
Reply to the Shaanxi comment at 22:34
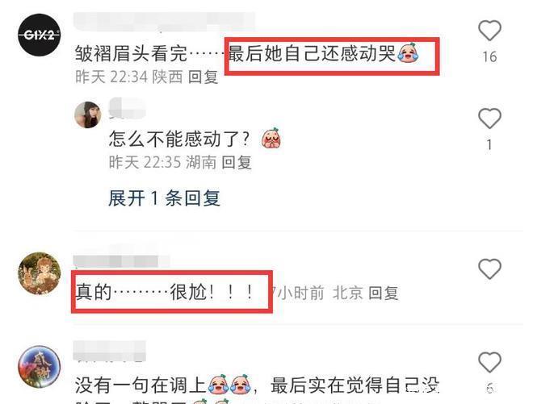point(204,77)
